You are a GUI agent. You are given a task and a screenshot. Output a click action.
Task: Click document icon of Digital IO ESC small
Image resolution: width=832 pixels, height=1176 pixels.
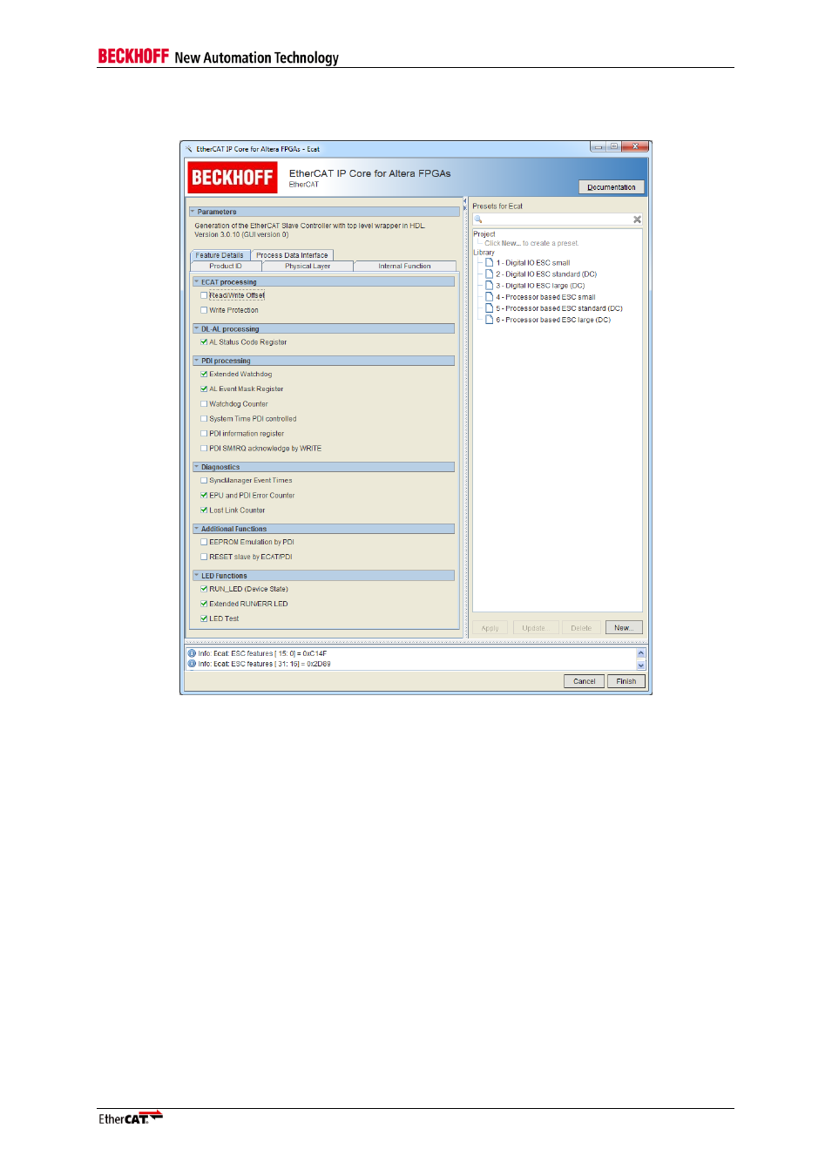coord(489,262)
